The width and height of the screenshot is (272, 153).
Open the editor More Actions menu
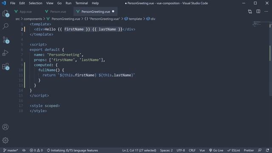tap(266, 11)
